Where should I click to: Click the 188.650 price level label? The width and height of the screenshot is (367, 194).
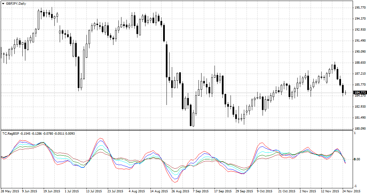point(360,63)
